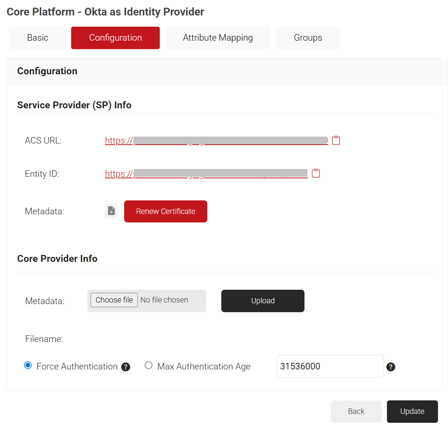
Task: Show help for Force Authentication
Action: tap(126, 367)
